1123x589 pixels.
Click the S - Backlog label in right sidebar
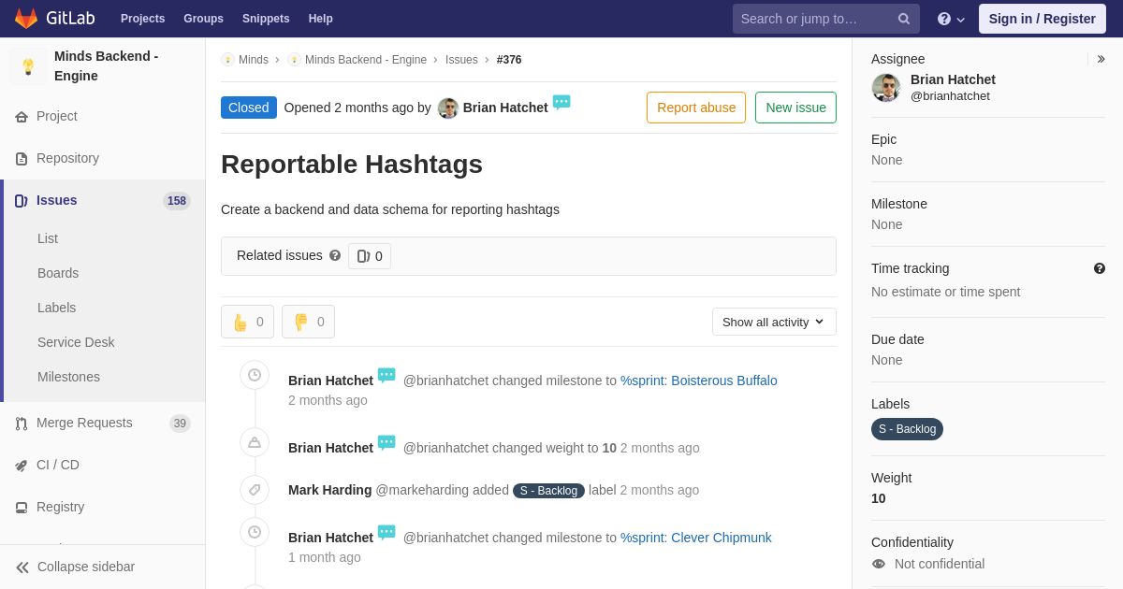[907, 429]
